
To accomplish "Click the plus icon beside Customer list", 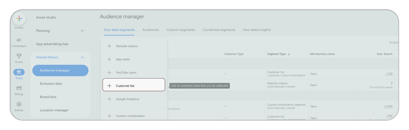I will tap(109, 86).
